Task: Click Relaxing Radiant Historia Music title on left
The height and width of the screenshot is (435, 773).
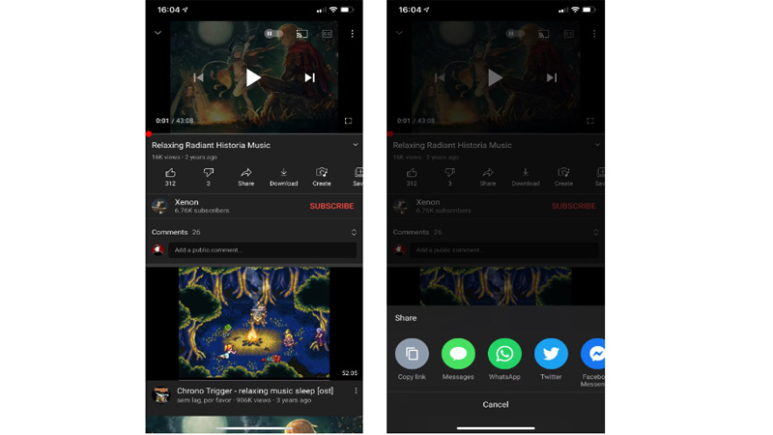Action: tap(211, 145)
